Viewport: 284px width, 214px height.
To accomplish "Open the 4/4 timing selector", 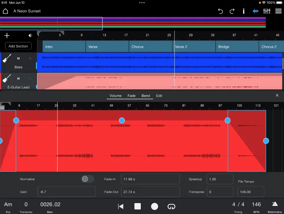I will [x=238, y=207].
